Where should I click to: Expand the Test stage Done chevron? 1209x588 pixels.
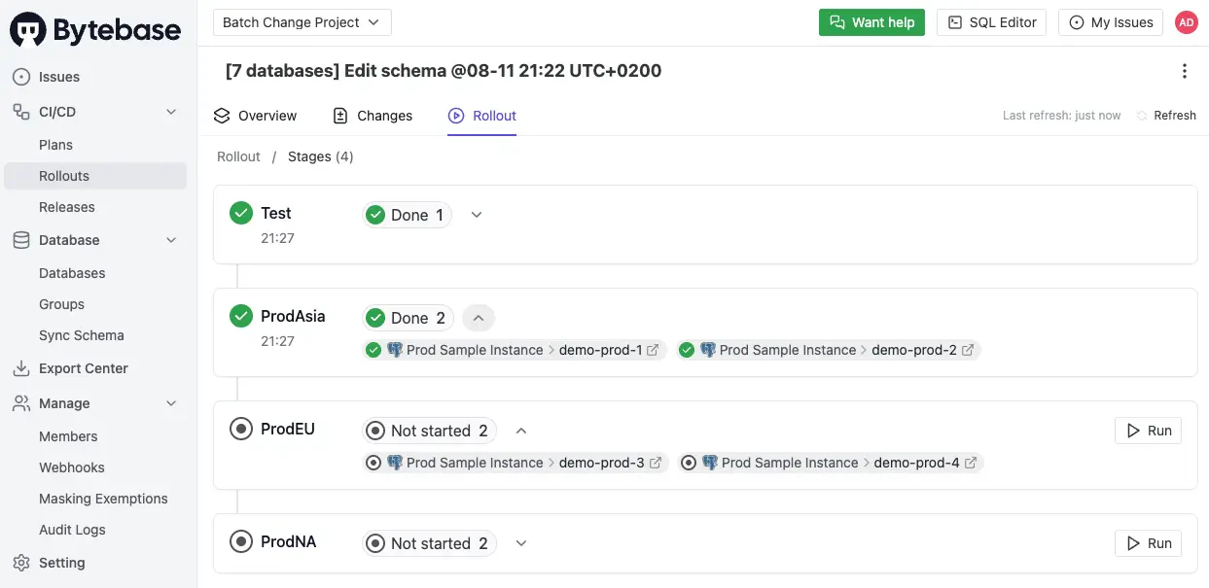coord(477,215)
